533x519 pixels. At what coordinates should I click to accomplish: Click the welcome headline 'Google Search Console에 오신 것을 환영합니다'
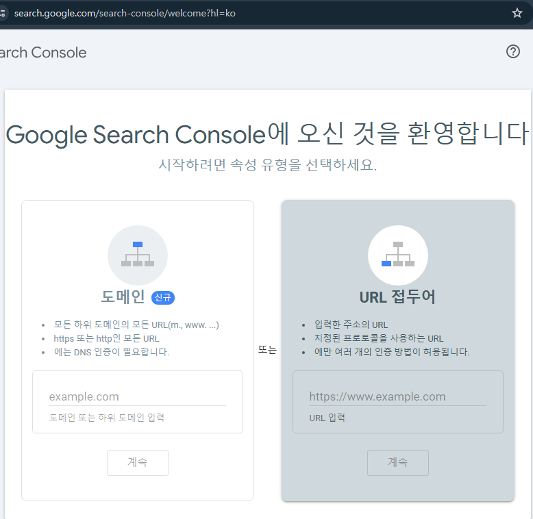[x=267, y=134]
